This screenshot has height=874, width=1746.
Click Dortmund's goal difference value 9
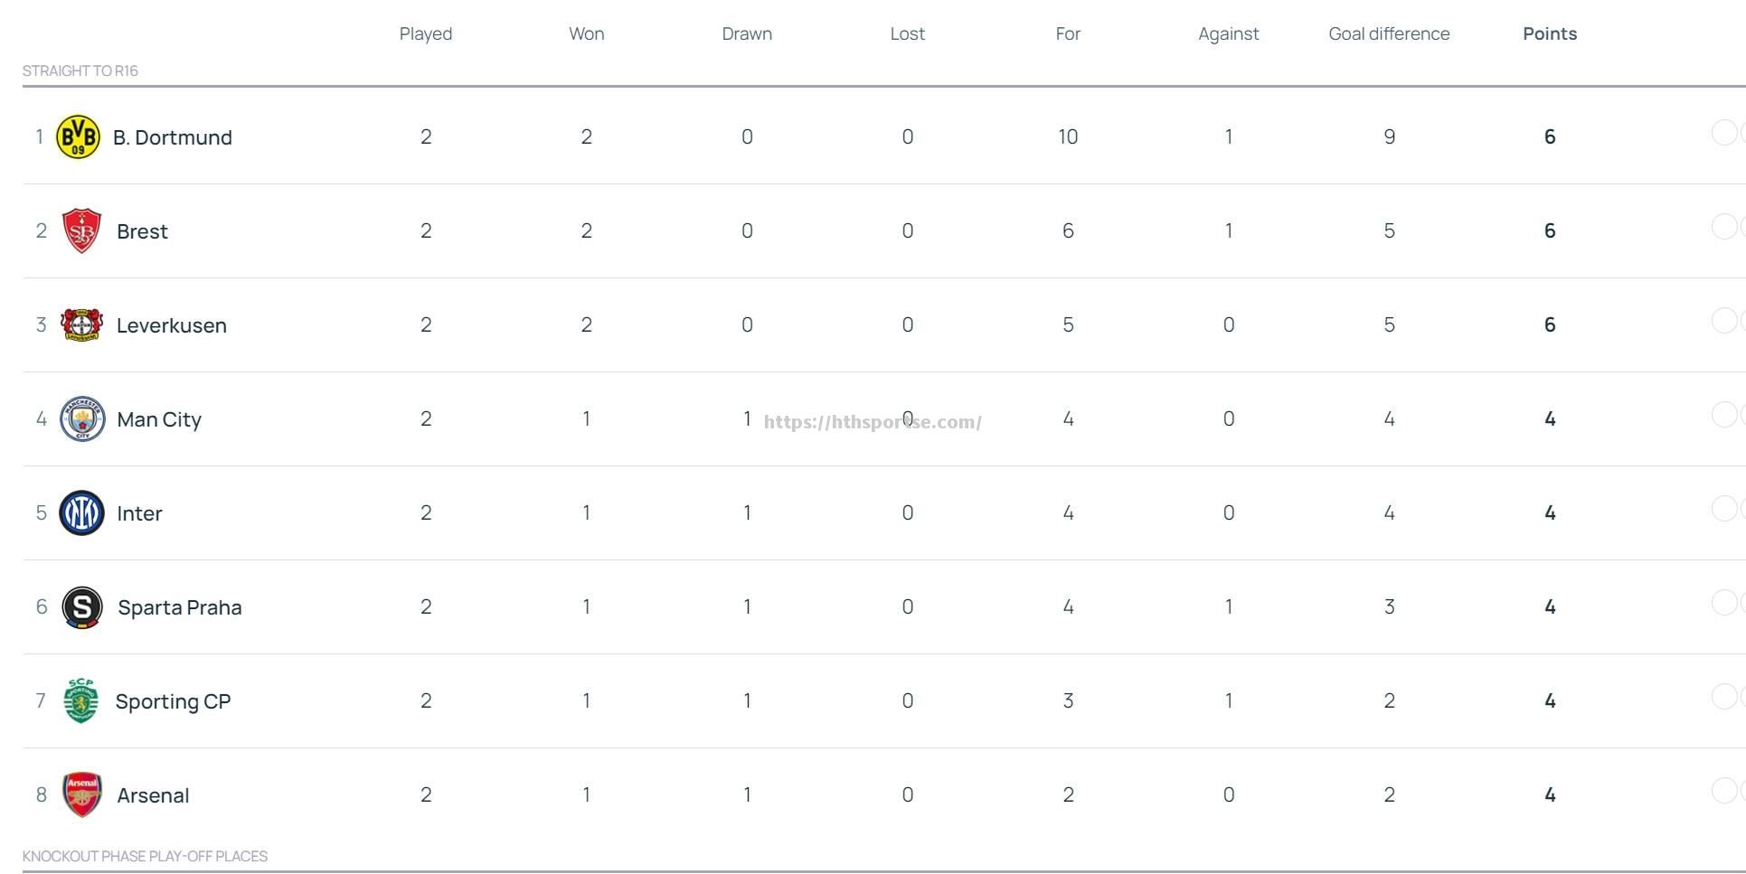pos(1390,136)
